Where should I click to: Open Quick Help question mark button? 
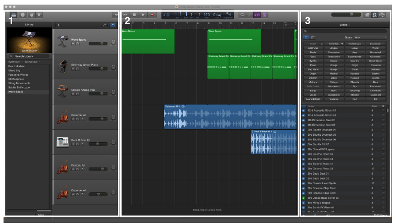[x=23, y=15]
